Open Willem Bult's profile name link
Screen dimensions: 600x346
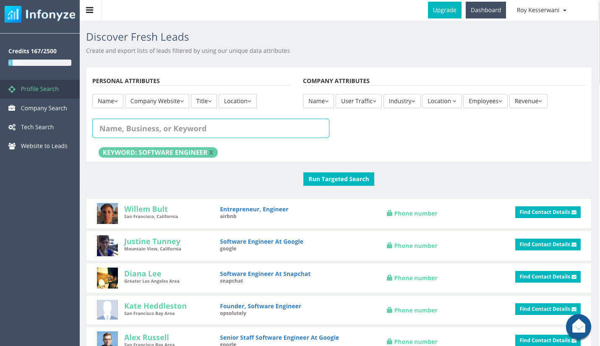pos(146,209)
